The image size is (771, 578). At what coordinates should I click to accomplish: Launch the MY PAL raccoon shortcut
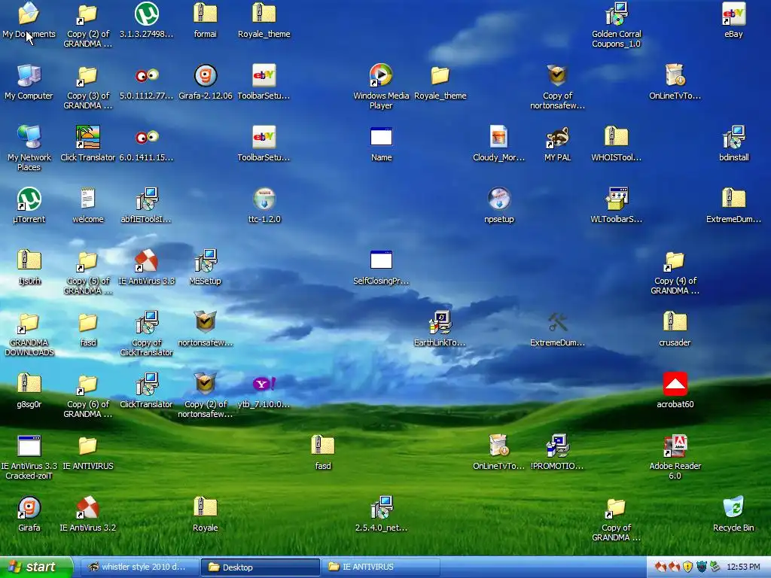tap(557, 144)
